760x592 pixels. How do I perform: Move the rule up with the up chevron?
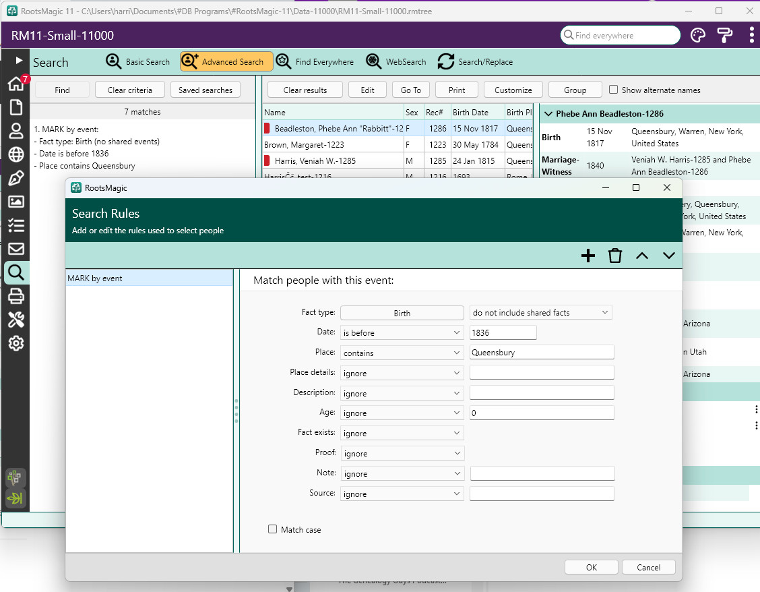coord(642,256)
